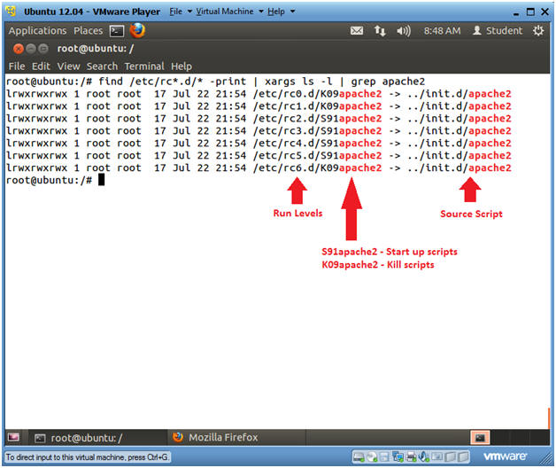Maximize the root@ubuntu terminal window
Viewport: 556px width, 468px height.
(x=43, y=49)
